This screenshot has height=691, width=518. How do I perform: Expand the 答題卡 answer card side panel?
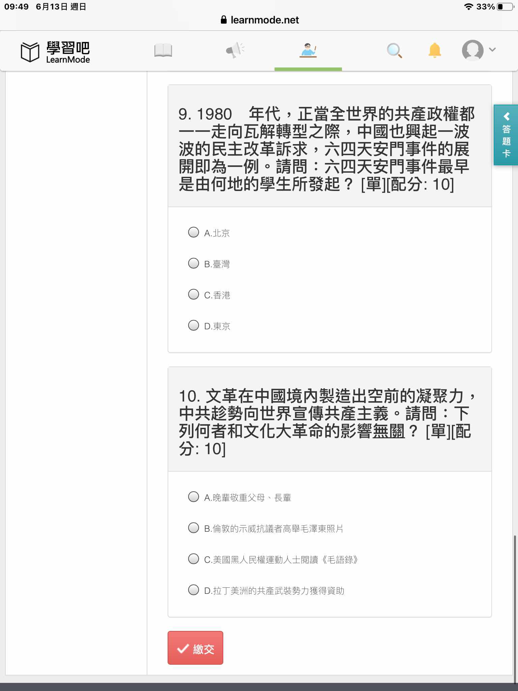[x=506, y=135]
